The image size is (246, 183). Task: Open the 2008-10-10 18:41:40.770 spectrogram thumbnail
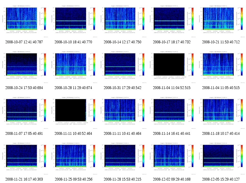click(73, 21)
